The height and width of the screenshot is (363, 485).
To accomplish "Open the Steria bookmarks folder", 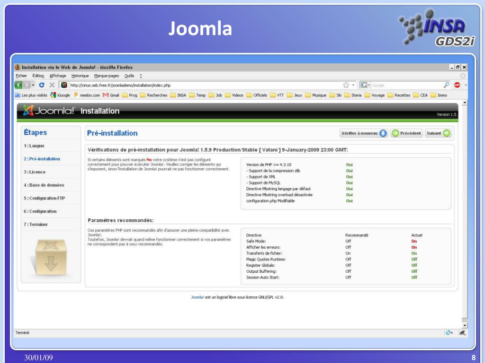I will point(353,95).
